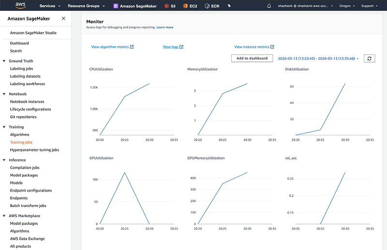Go to Notebook instances
Viewport: 387px width, 250px height.
tap(27, 102)
